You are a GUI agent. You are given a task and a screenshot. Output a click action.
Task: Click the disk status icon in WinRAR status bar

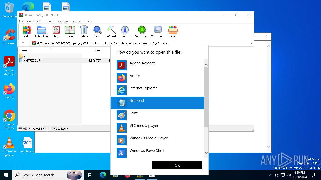20,129
